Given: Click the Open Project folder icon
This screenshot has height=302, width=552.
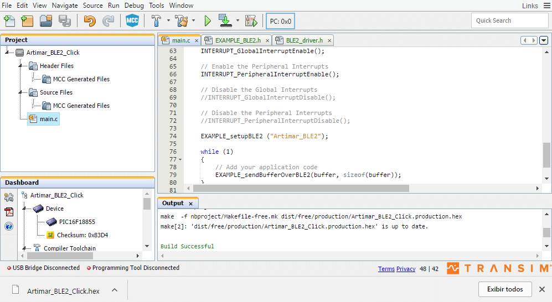Looking at the screenshot, I should [x=46, y=21].
